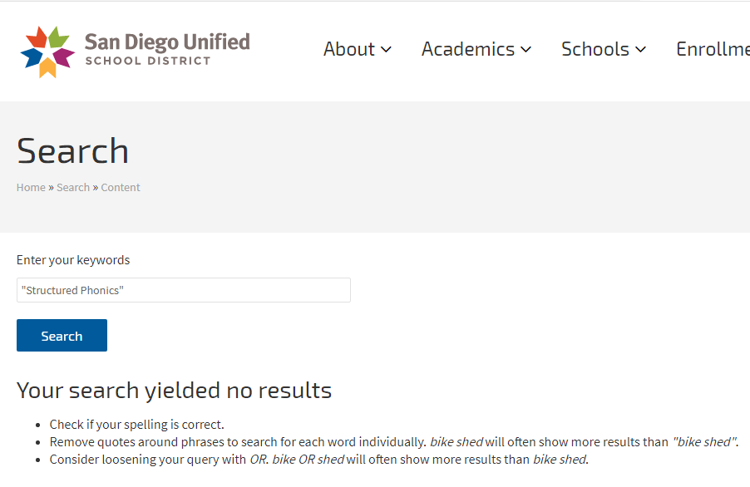Focus the keywords search input field

pos(184,290)
